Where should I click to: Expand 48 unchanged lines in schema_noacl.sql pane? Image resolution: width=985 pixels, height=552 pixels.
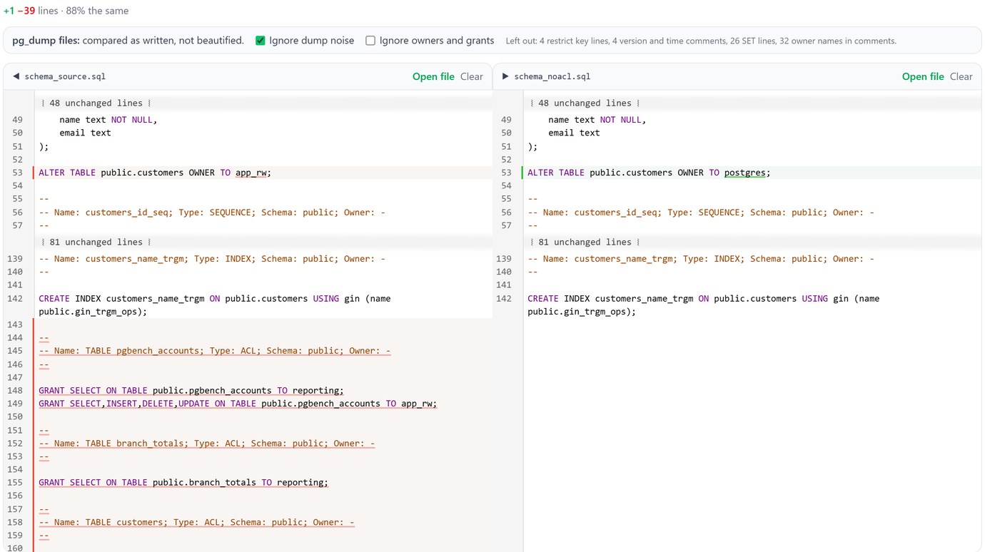585,103
